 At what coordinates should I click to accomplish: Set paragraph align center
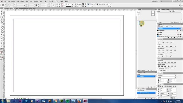tap(160, 86)
